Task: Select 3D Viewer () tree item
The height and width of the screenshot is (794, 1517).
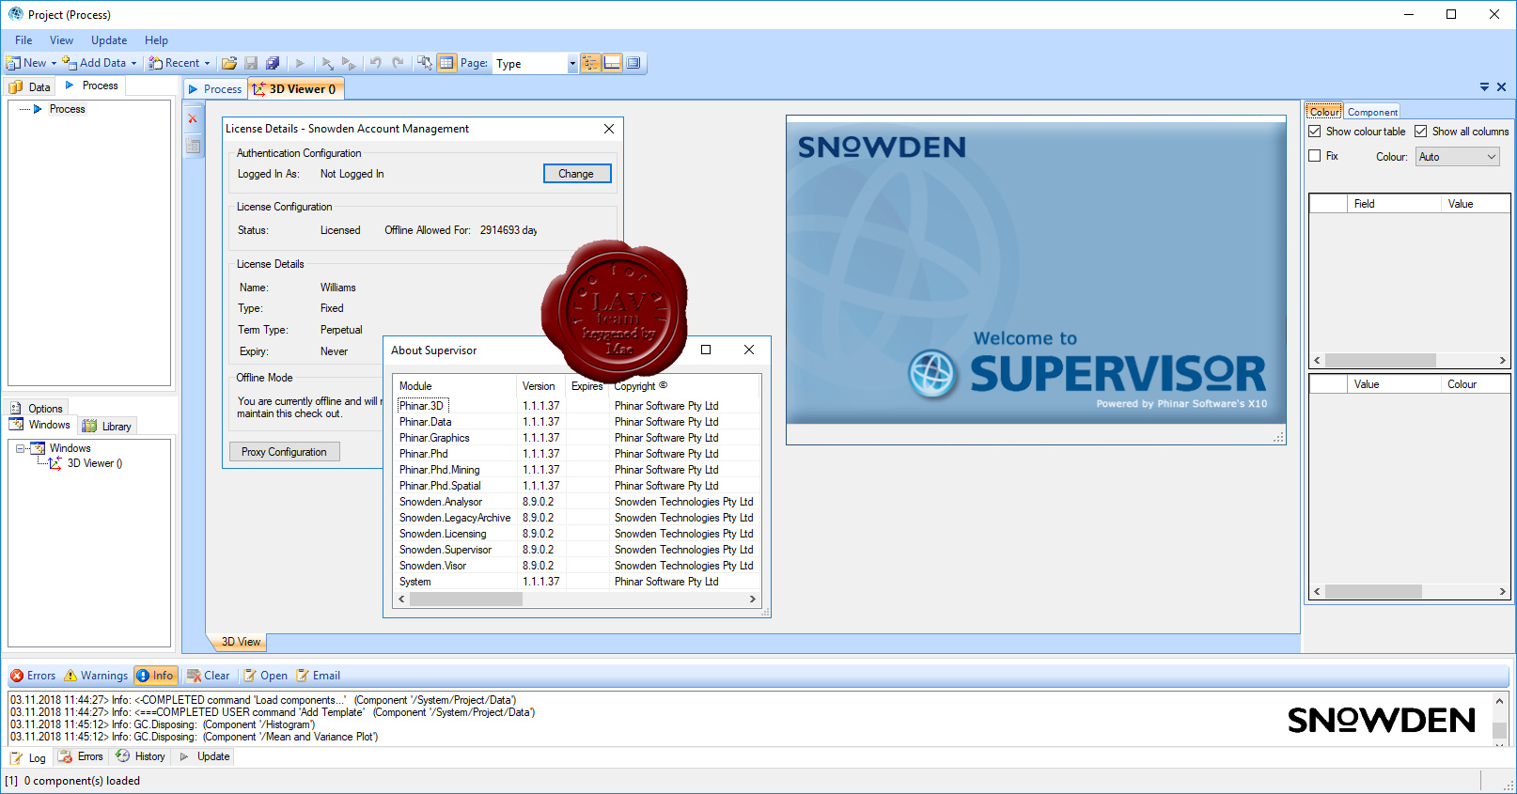Action: 95,463
